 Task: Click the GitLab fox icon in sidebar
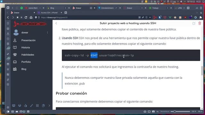coord(20,105)
